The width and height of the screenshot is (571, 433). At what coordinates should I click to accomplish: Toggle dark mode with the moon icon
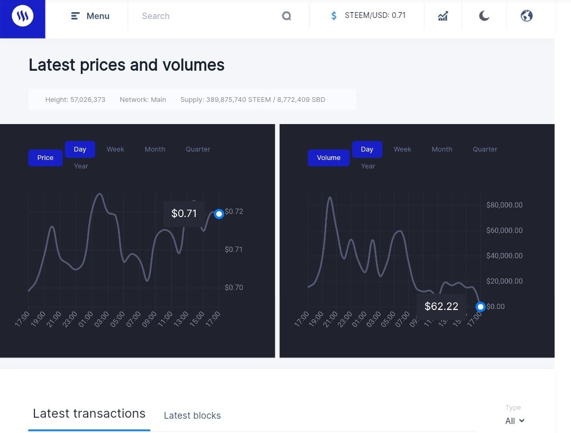484,16
